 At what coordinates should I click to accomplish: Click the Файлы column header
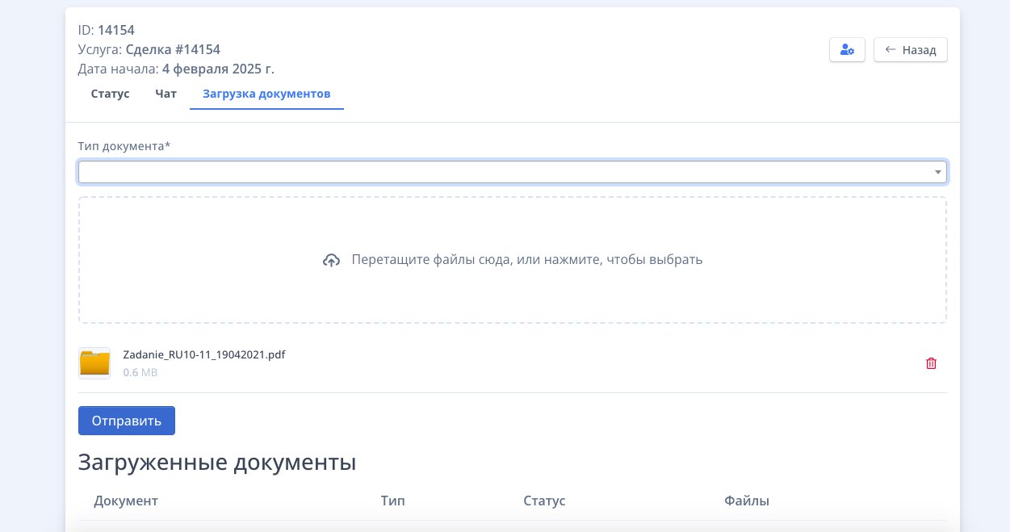click(747, 501)
